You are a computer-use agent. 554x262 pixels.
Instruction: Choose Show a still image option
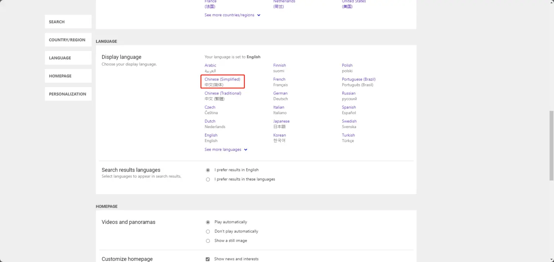coord(208,241)
